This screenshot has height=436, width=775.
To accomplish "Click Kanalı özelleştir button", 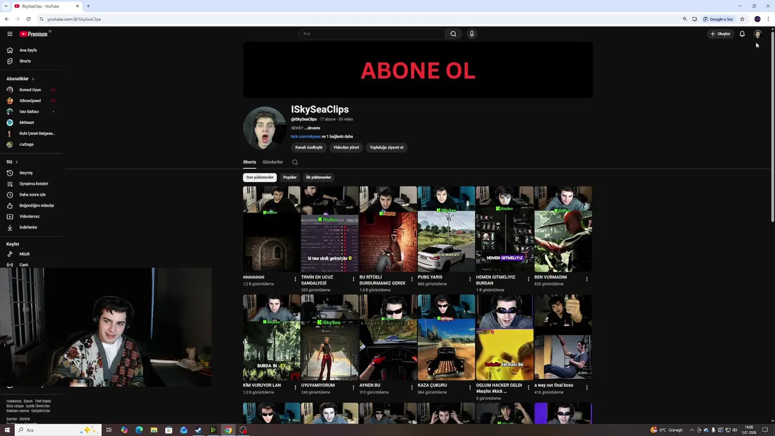I will pyautogui.click(x=309, y=147).
